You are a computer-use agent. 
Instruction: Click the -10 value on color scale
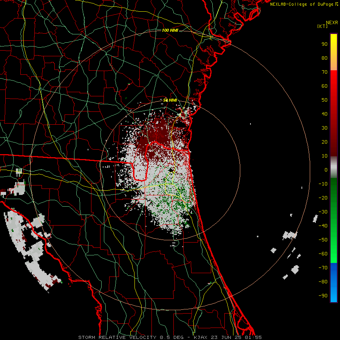point(323,184)
